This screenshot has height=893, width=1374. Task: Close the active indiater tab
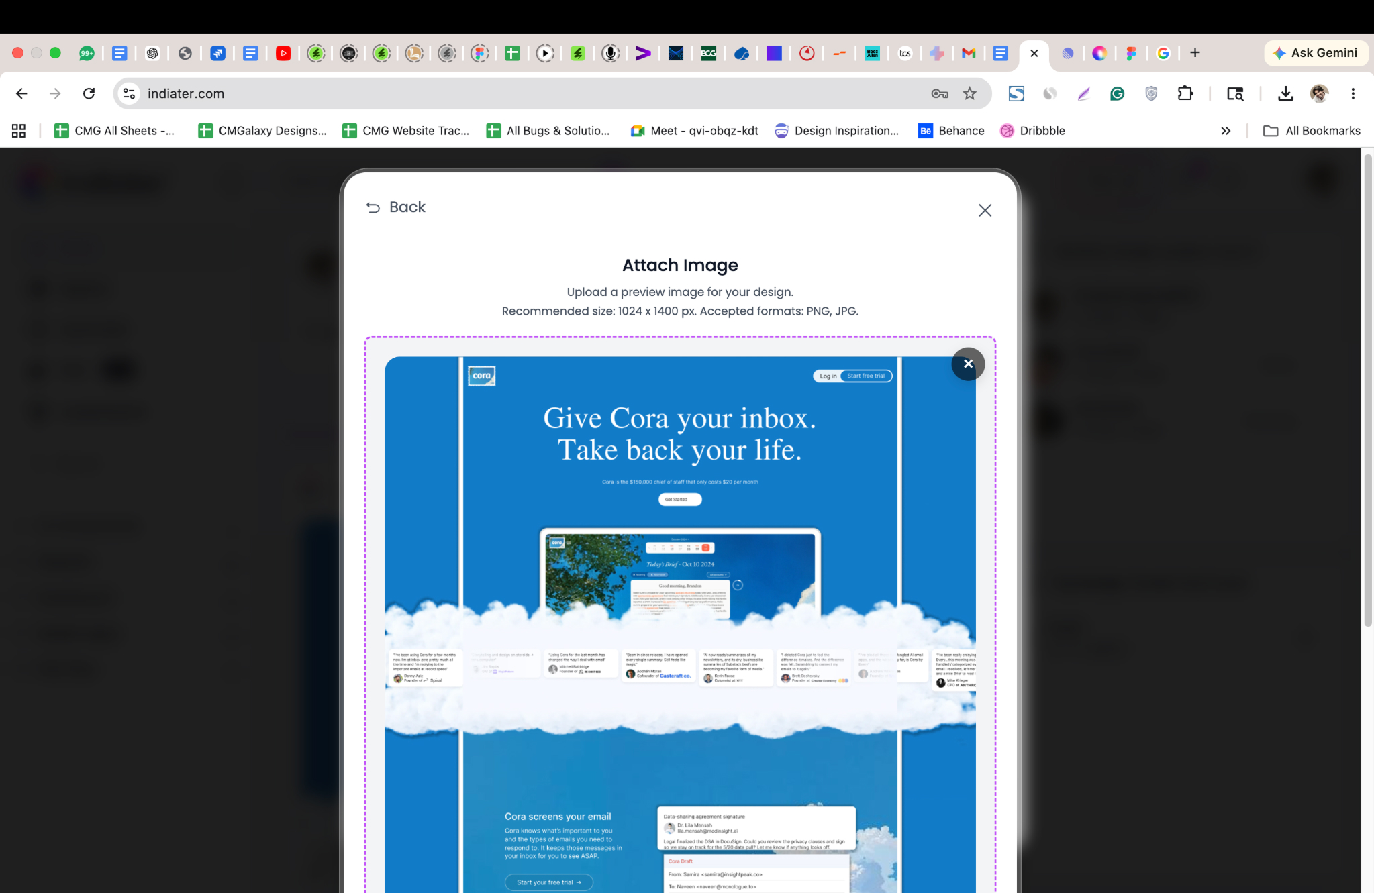1034,53
